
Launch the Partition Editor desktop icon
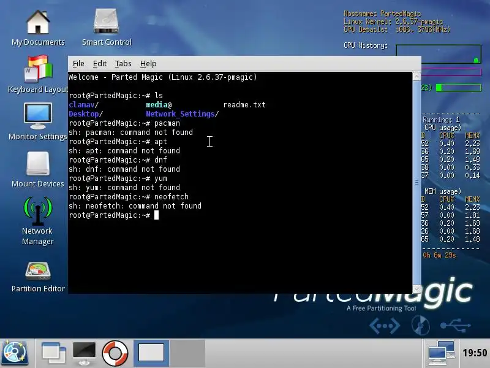tap(38, 277)
